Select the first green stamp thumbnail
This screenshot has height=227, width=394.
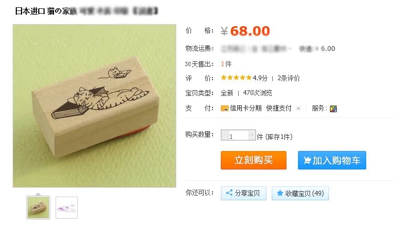click(x=38, y=208)
